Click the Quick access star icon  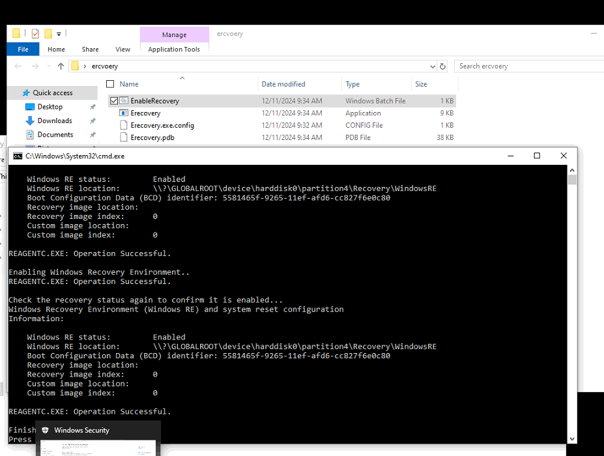click(26, 93)
